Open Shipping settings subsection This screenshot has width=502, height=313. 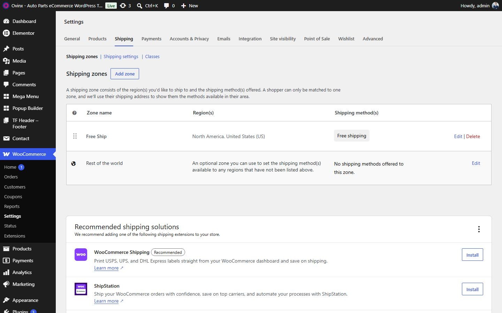click(x=121, y=56)
